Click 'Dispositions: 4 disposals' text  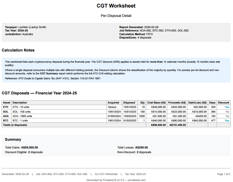coord(135,37)
